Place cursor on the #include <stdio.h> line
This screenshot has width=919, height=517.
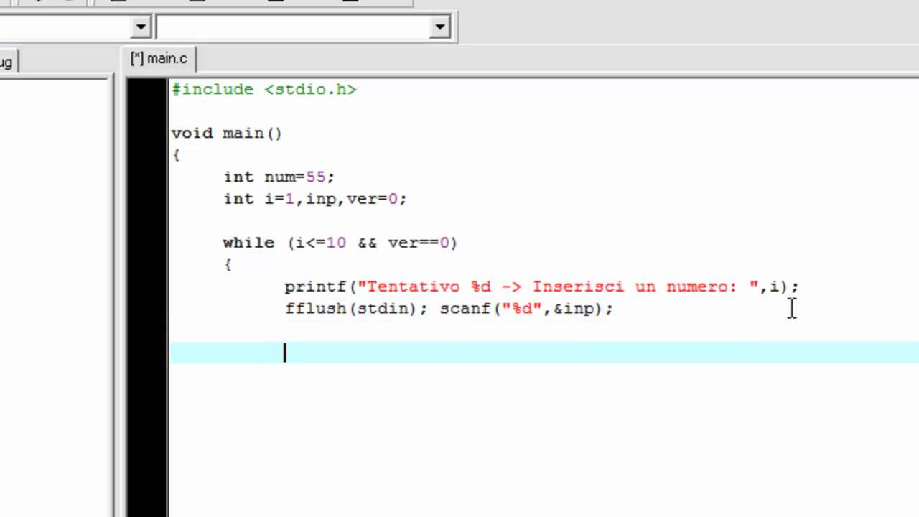pos(264,90)
